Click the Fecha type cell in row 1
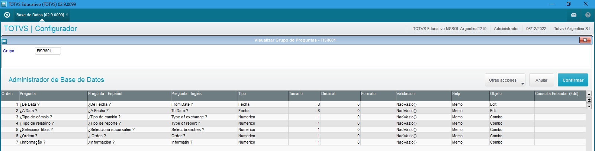 263,104
